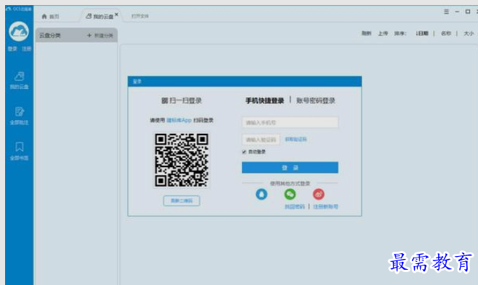The height and width of the screenshot is (285, 478).
Task: Switch to 账号密码登录 login tab
Action: click(316, 101)
